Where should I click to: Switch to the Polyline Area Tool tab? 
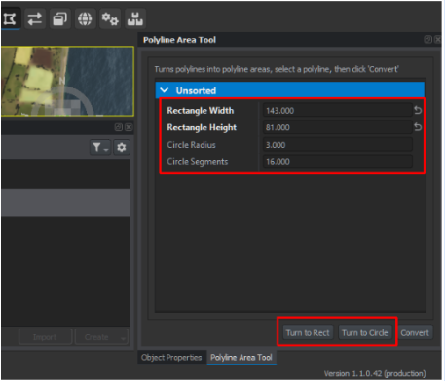click(241, 358)
